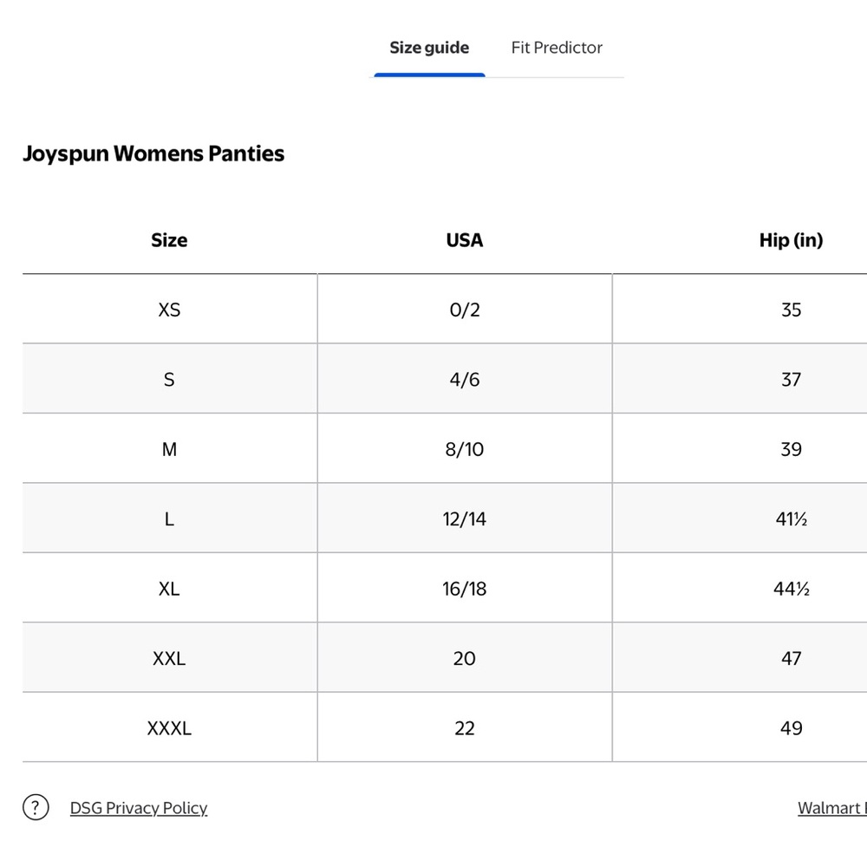Click the 4/6 USA size cell
This screenshot has height=867, width=867.
tap(465, 380)
